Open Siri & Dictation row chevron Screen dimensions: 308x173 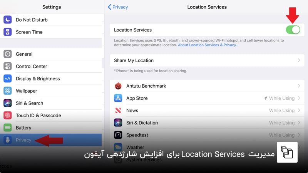click(x=299, y=123)
